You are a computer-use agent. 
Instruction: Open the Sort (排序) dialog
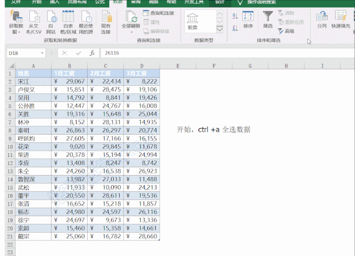click(248, 20)
